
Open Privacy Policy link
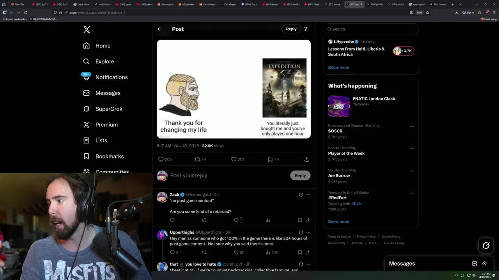366,237
